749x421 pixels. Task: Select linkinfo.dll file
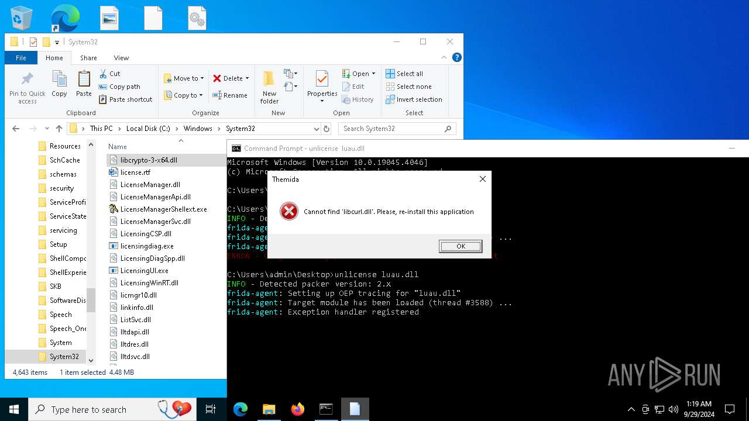pos(136,307)
